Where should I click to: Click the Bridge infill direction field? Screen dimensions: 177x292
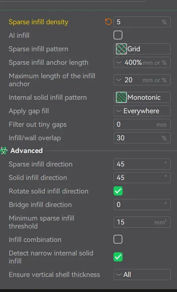[142, 205]
